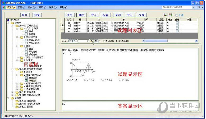Image resolution: width=206 pixels, height=119 pixels.
Task: Click the sort descending Z-A icon
Action: coord(171,15)
